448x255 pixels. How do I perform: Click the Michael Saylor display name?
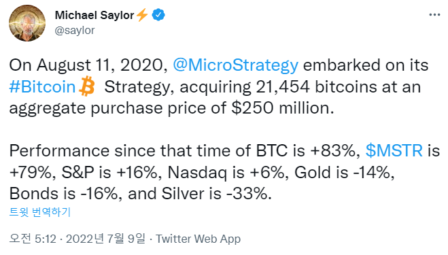[x=94, y=15]
